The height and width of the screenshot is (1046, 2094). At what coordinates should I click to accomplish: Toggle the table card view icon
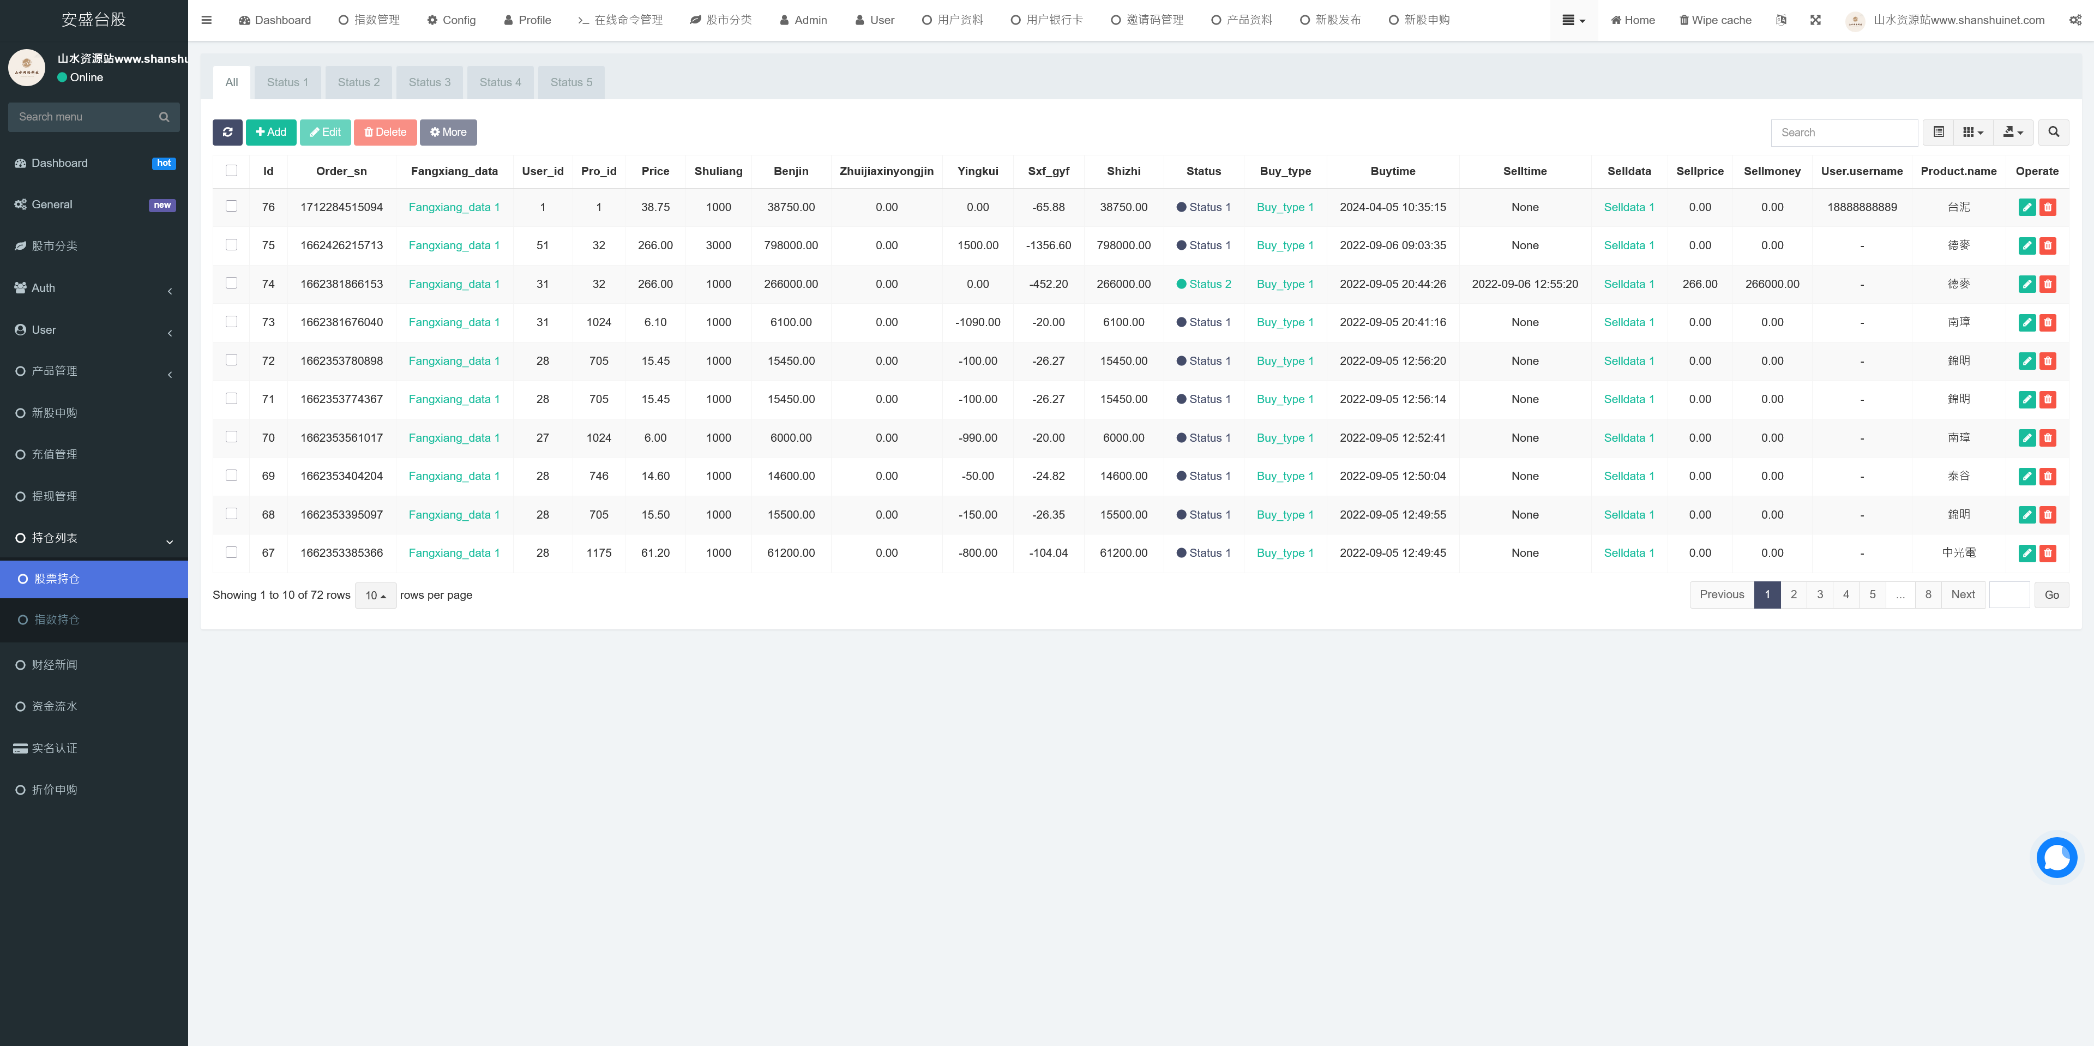pyautogui.click(x=1939, y=133)
